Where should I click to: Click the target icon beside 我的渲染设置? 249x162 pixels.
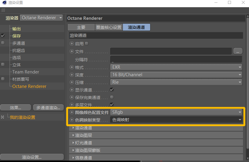[x=2, y=117]
